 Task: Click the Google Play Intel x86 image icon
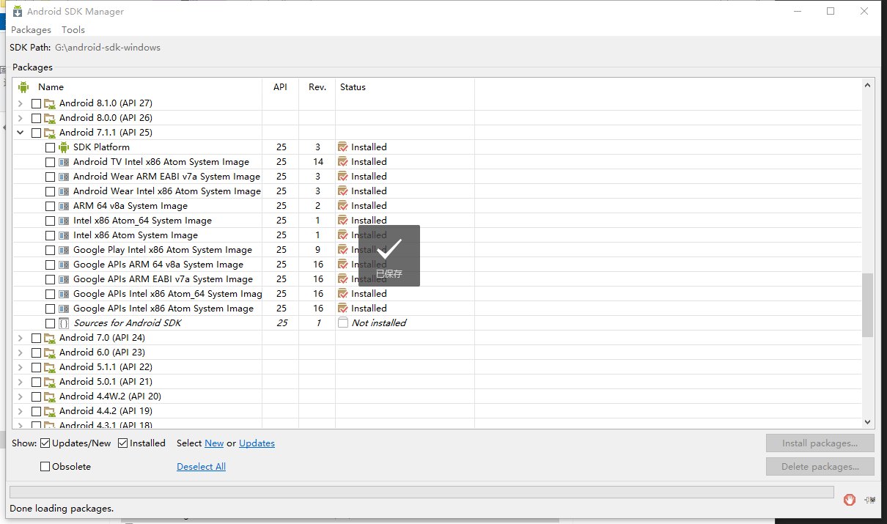pyautogui.click(x=64, y=250)
